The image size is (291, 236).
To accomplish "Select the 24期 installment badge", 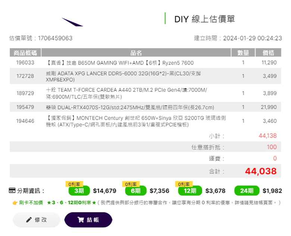I will (x=247, y=191).
